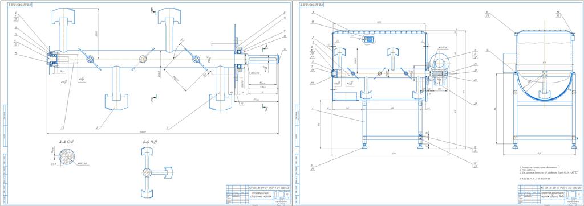The width and height of the screenshot is (584, 206).
Task: Select the center circular hub on the shaft
Action: click(144, 59)
